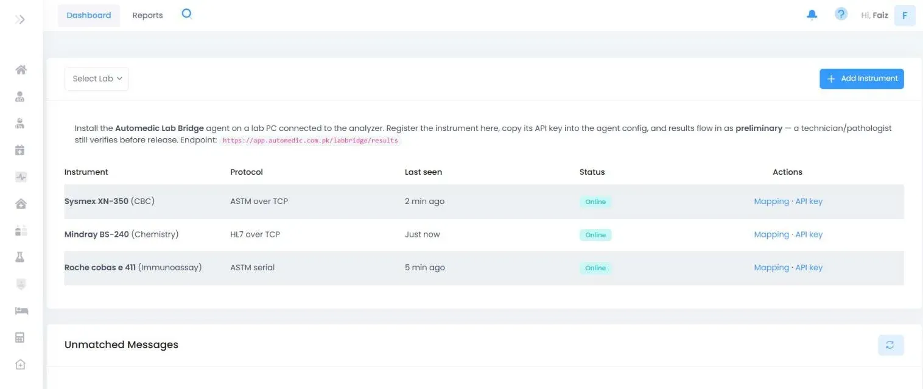The height and width of the screenshot is (389, 923).
Task: Click the Roche cobas e 411 instrument name
Action: 133,267
